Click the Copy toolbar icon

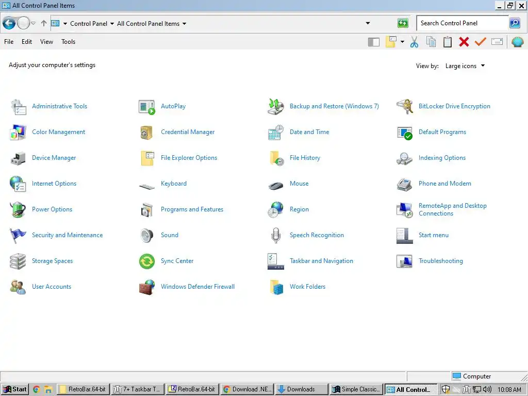(431, 42)
